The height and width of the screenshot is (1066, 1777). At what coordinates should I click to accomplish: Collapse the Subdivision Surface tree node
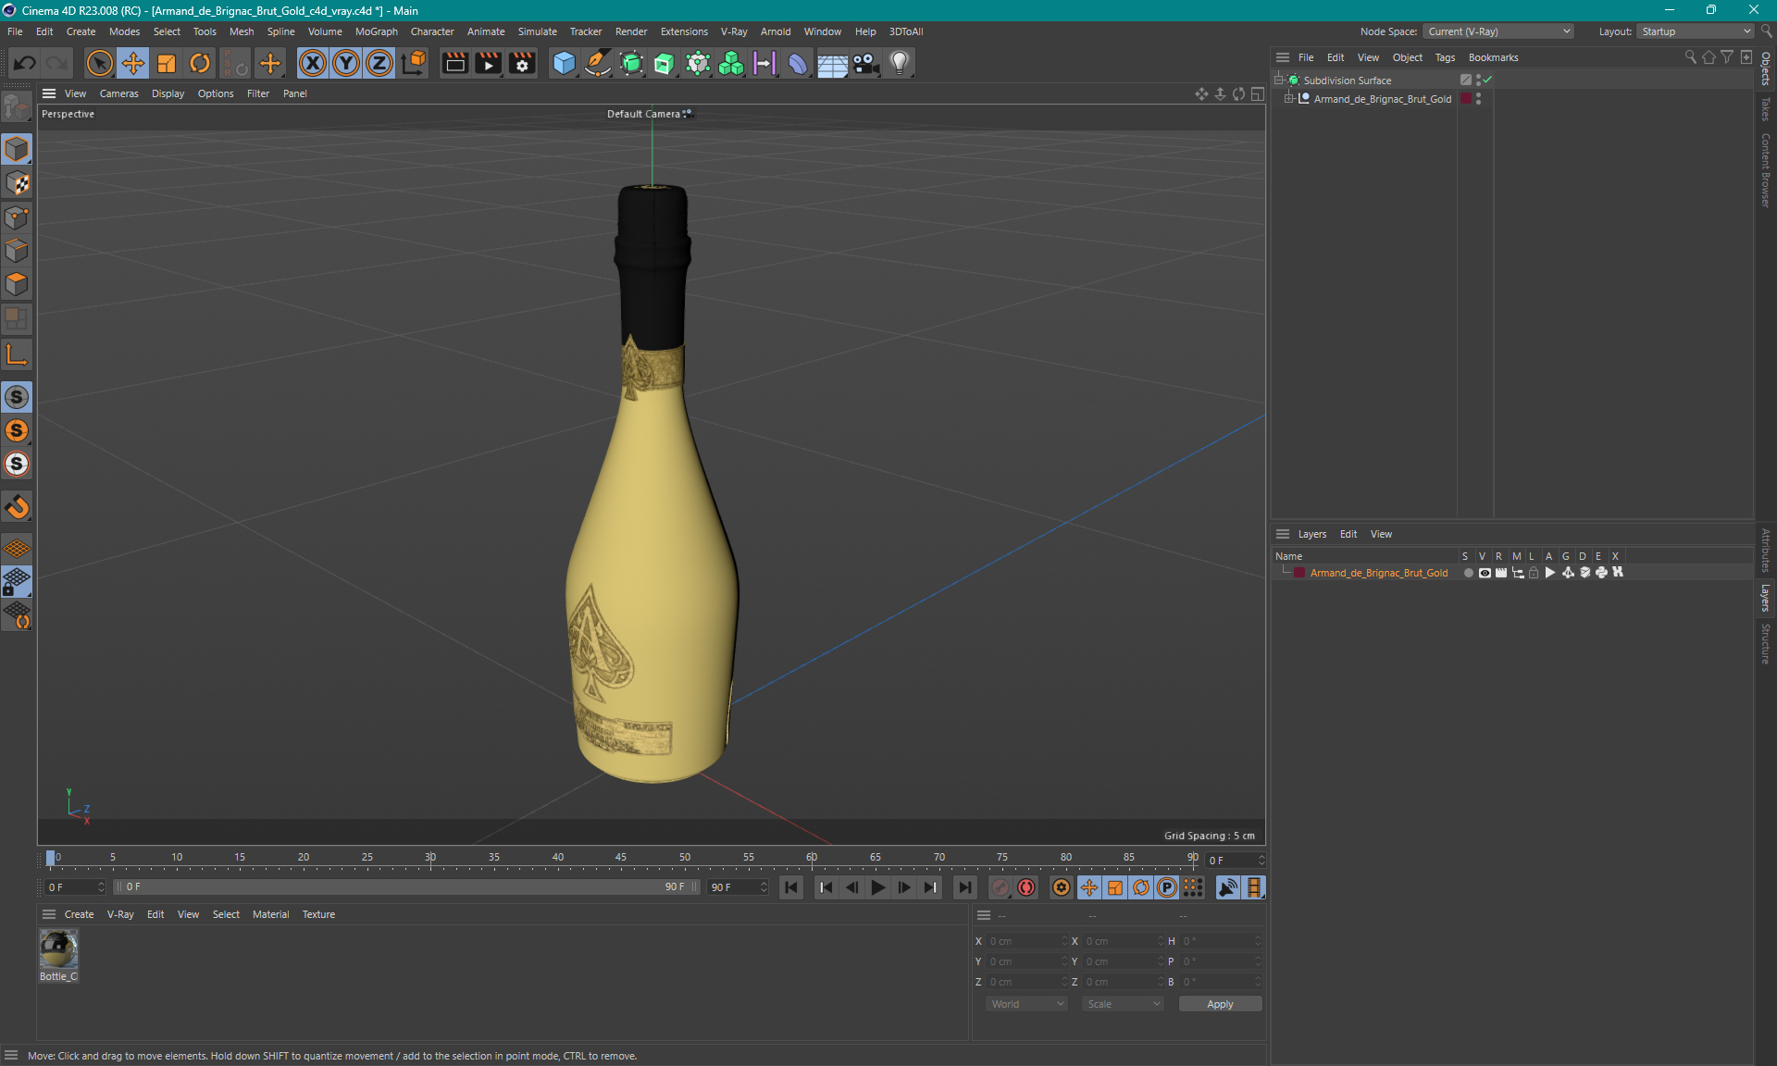[x=1279, y=81]
